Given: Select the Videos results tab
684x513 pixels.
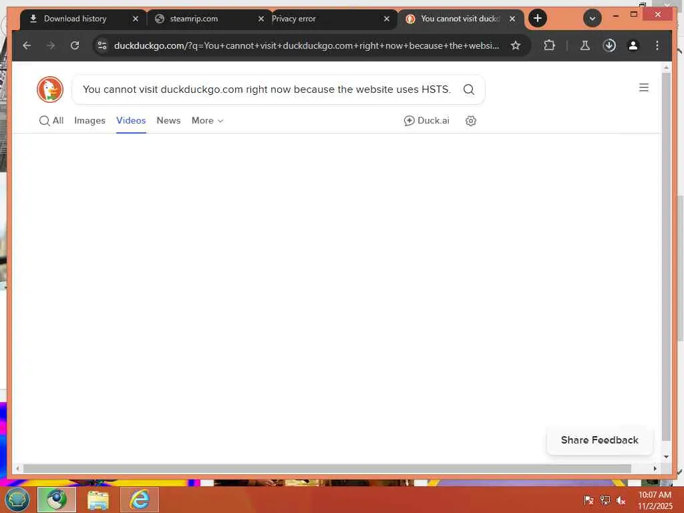Looking at the screenshot, I should tap(131, 121).
